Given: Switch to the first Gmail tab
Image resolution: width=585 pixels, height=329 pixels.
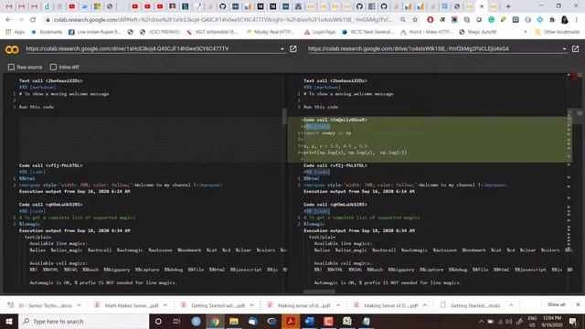Looking at the screenshot, I should tap(9, 6).
